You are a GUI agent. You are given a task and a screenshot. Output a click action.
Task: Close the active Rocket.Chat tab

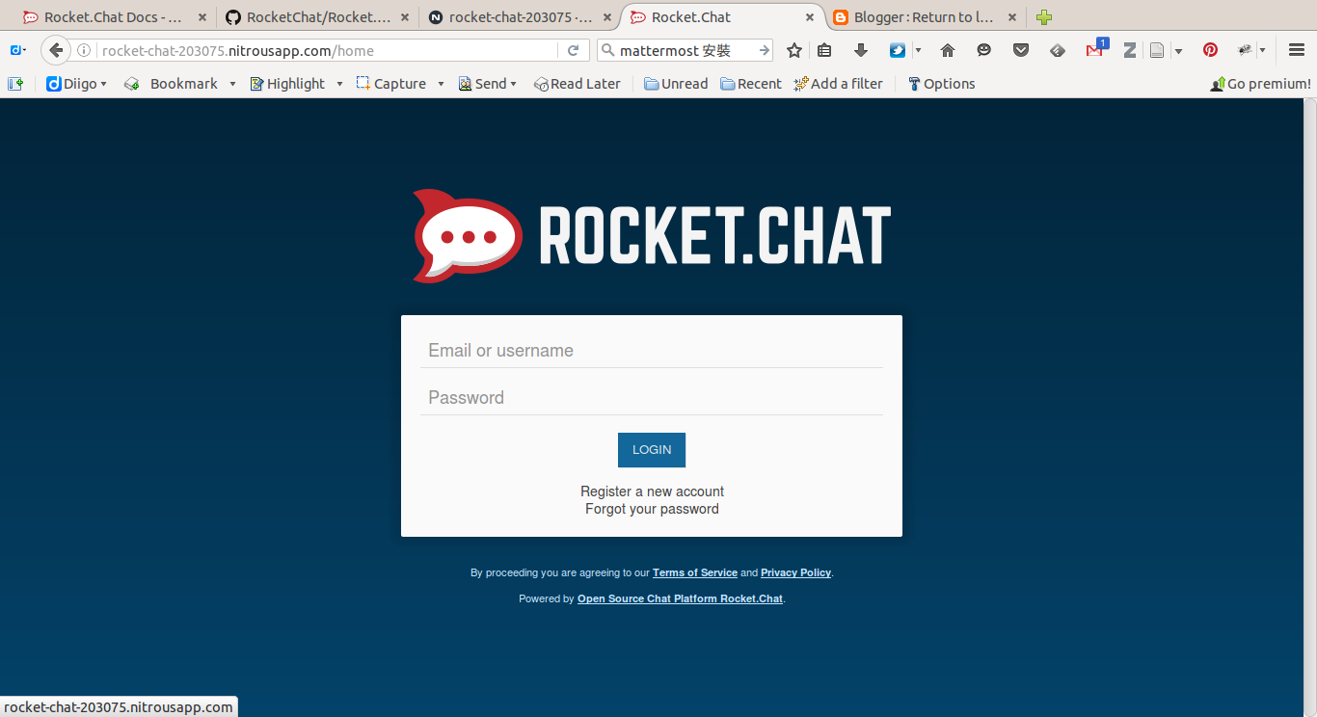tap(810, 17)
